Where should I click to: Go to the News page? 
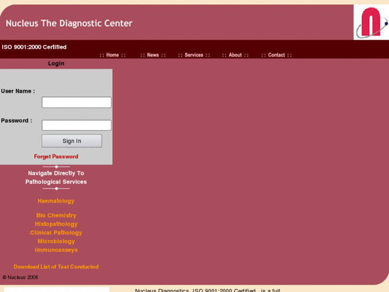coord(153,55)
